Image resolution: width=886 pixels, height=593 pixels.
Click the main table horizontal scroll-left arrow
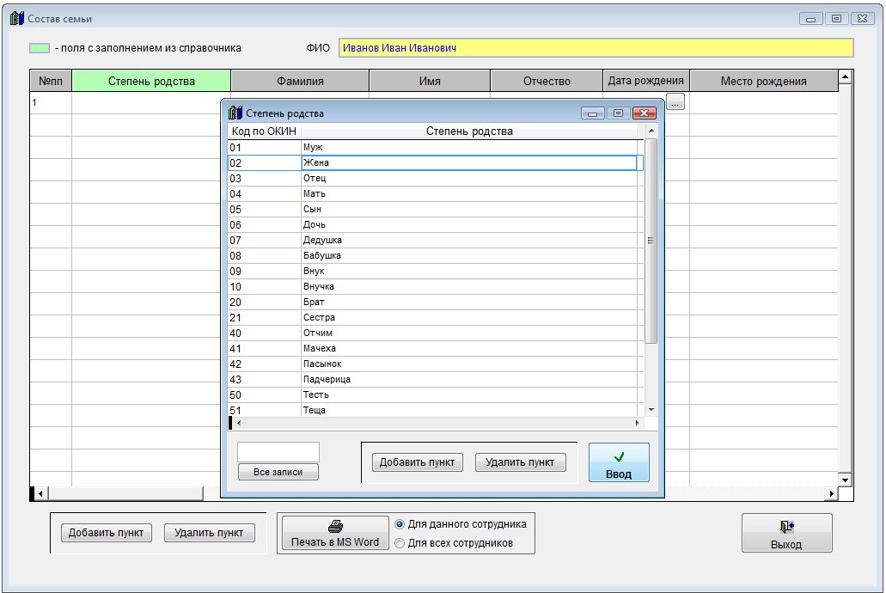(40, 493)
